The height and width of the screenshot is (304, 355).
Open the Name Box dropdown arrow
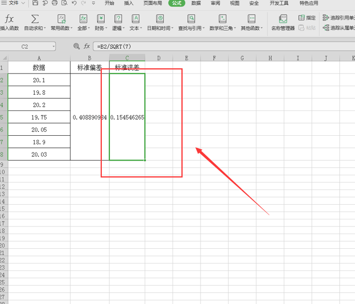(54, 47)
